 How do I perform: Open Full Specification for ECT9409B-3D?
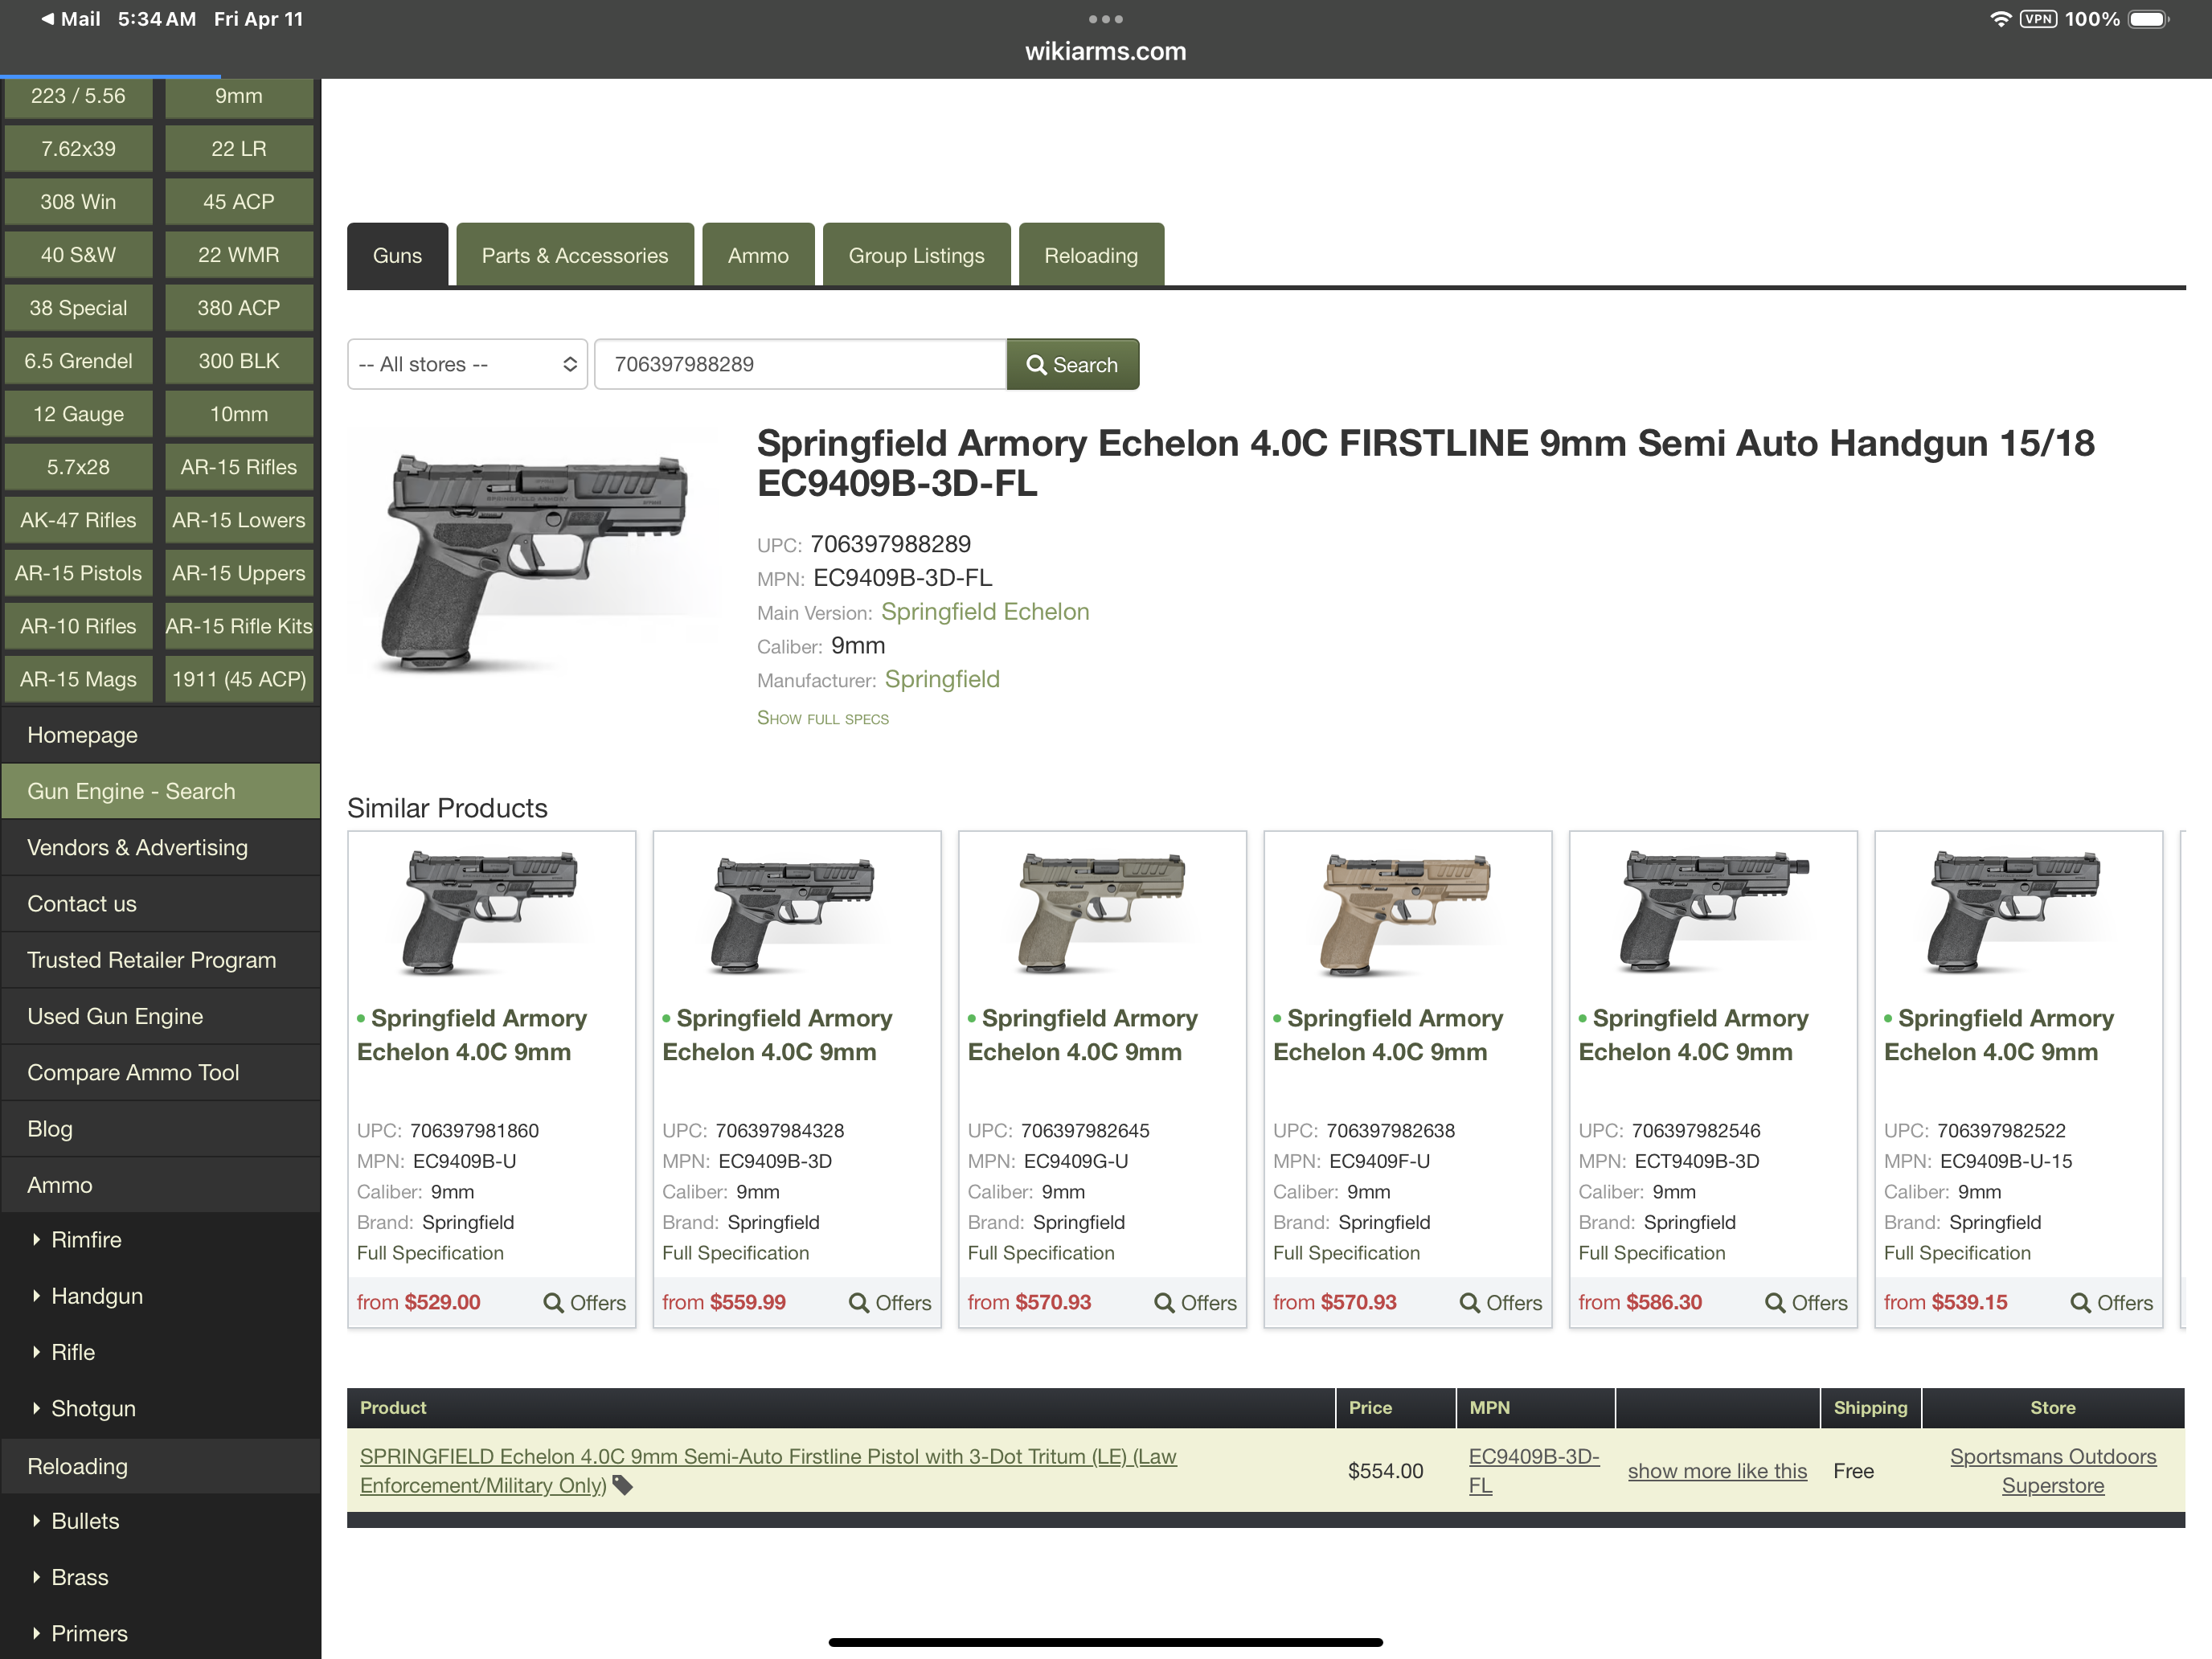tap(1652, 1253)
